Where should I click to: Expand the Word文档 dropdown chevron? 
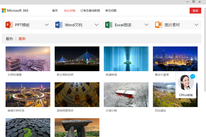coord(97,25)
